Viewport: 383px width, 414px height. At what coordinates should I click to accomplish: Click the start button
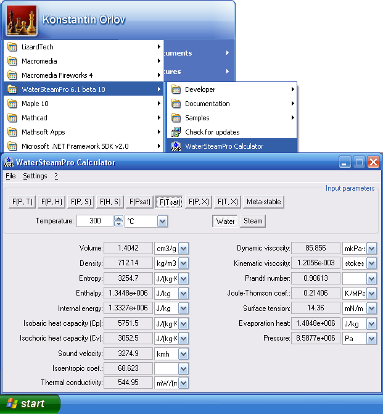[30, 404]
